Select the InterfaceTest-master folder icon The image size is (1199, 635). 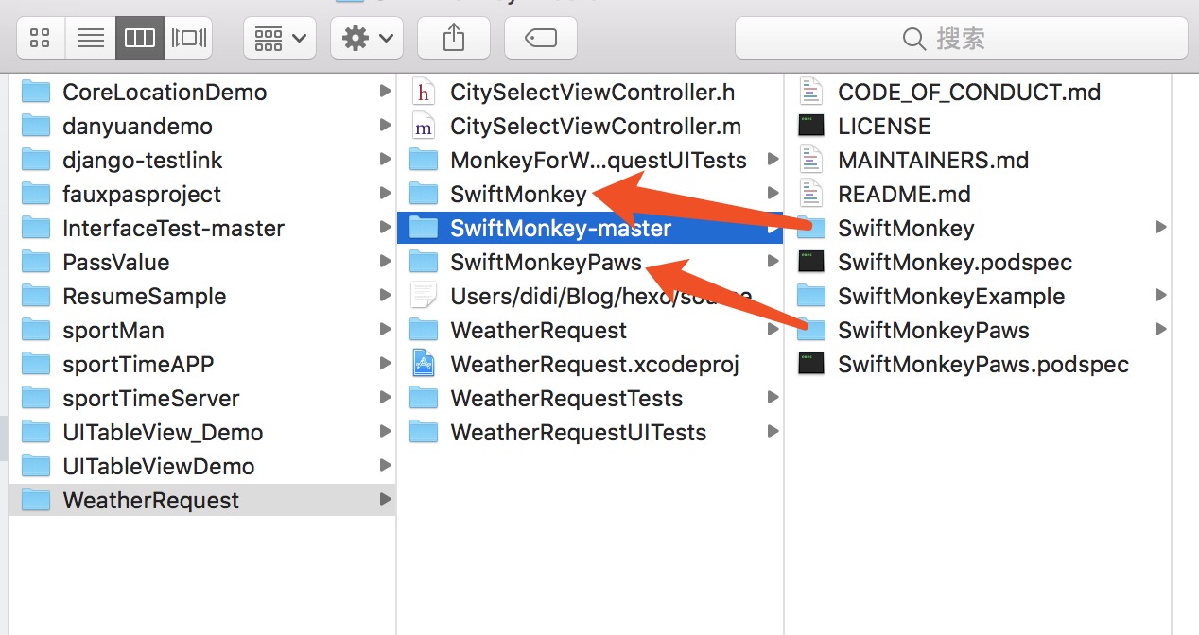tap(36, 228)
